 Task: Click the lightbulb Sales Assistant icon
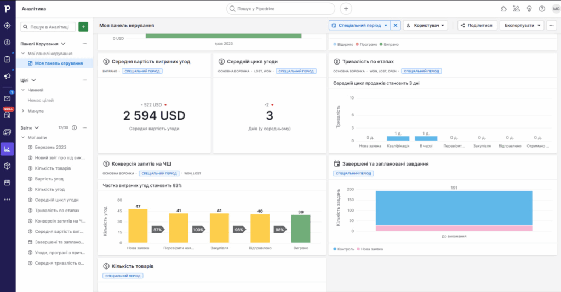pyautogui.click(x=529, y=9)
